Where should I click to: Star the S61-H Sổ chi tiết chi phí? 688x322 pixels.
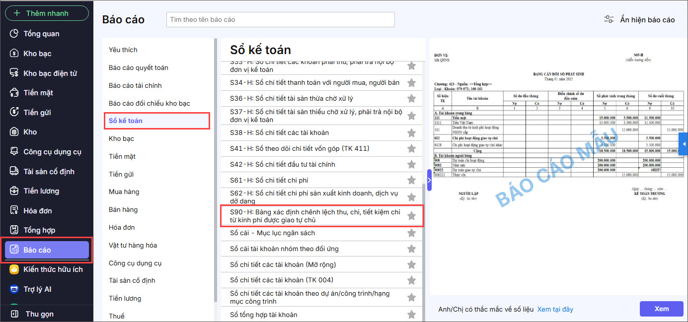(411, 180)
